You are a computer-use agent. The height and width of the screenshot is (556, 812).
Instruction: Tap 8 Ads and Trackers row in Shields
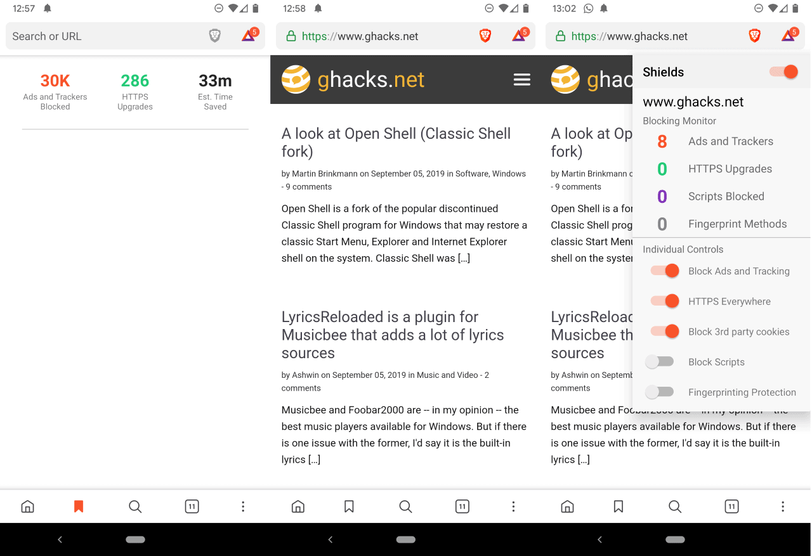click(x=721, y=141)
